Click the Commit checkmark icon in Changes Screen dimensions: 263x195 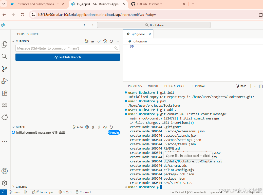coord(99,41)
